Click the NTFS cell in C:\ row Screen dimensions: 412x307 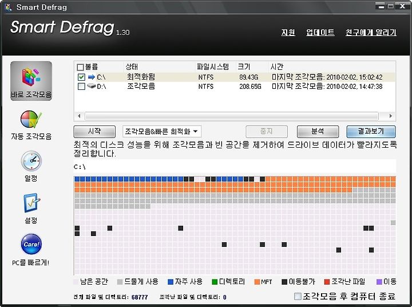pos(206,77)
